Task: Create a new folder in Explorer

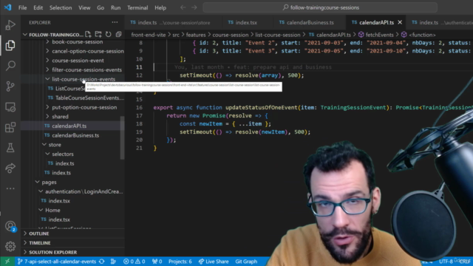Action: point(98,35)
